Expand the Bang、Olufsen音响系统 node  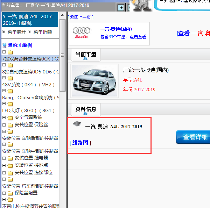point(4,91)
